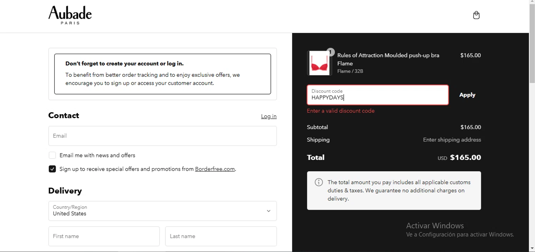Click the Subtotal label

[x=317, y=127]
